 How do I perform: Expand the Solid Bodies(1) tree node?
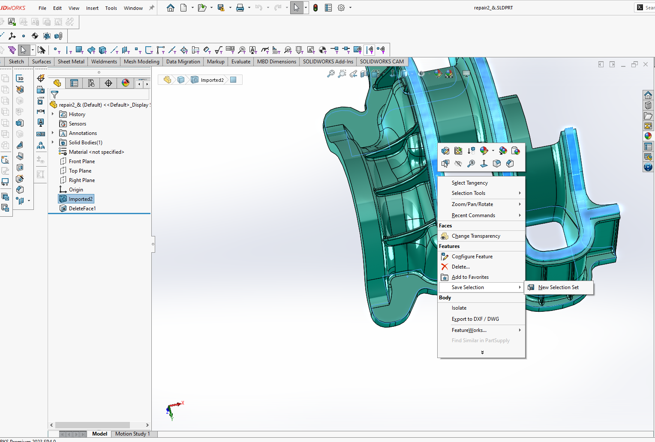53,143
